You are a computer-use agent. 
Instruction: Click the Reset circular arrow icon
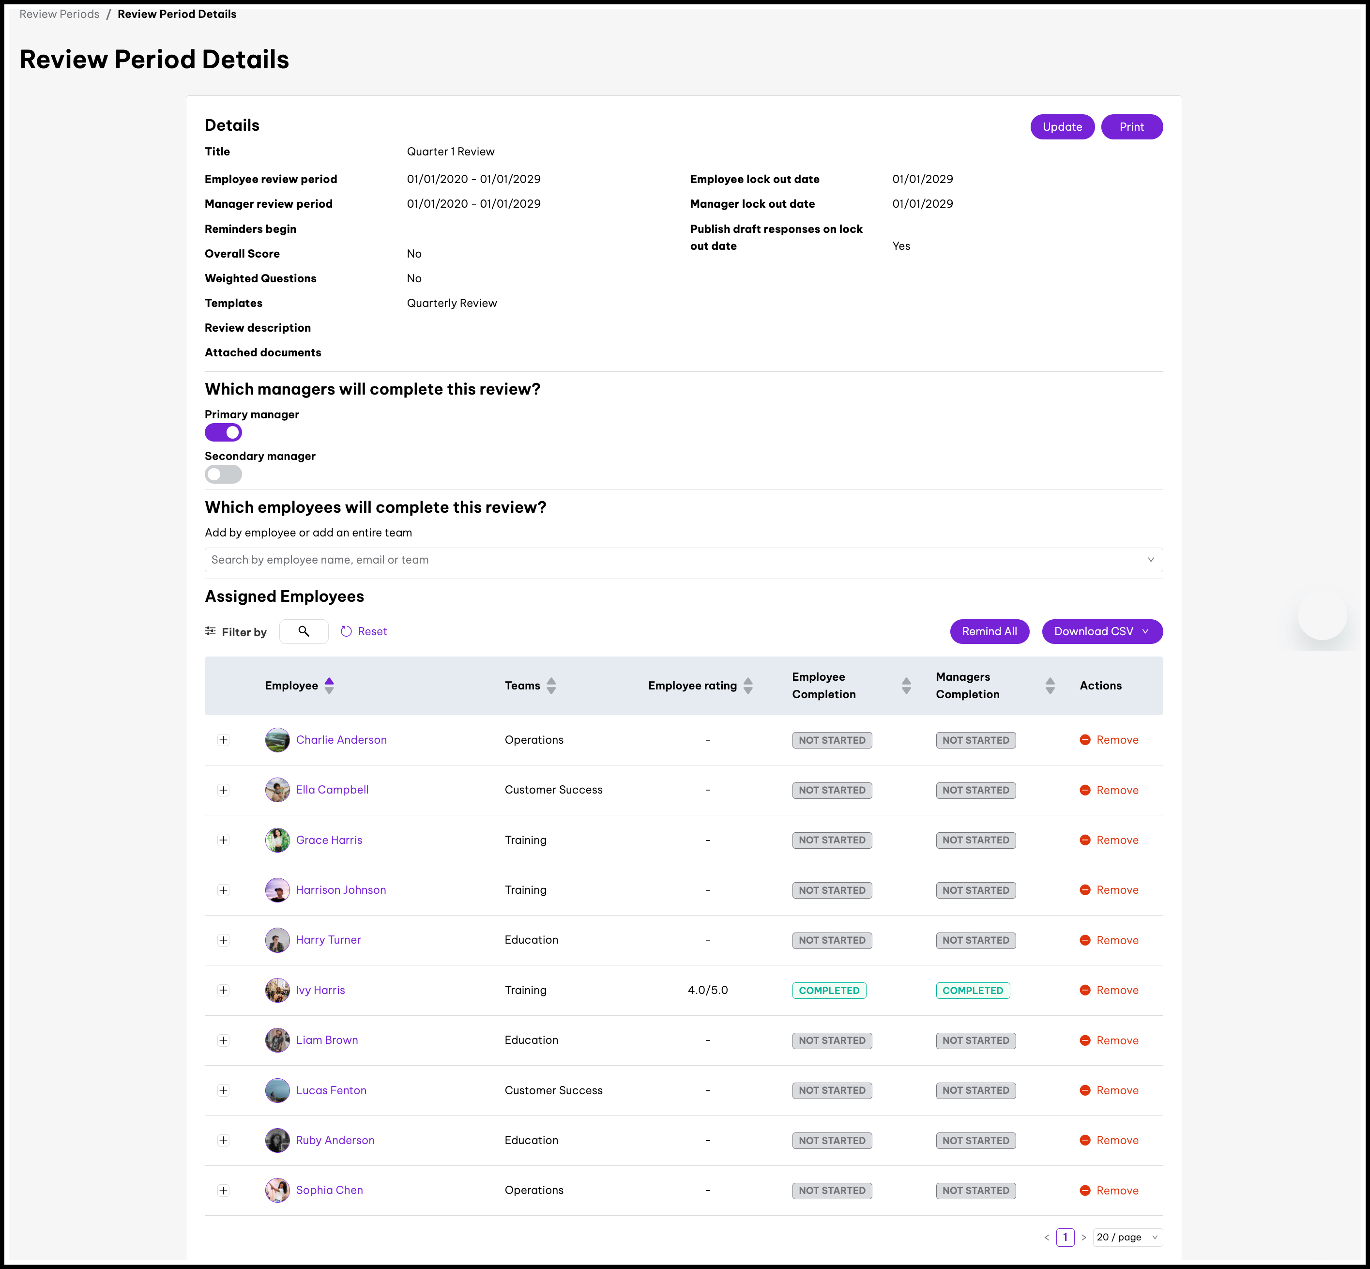click(x=346, y=631)
